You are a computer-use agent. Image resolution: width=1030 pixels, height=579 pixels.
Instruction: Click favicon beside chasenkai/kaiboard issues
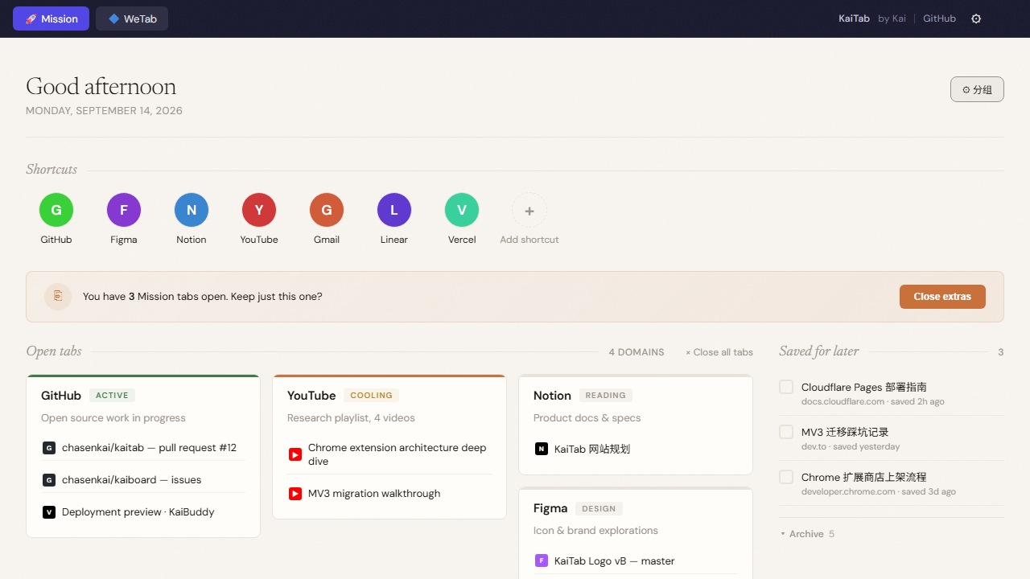49,480
